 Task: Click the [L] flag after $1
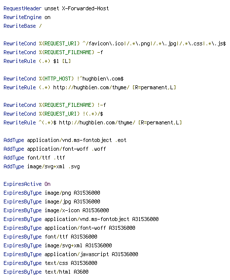pyautogui.click(x=66, y=61)
